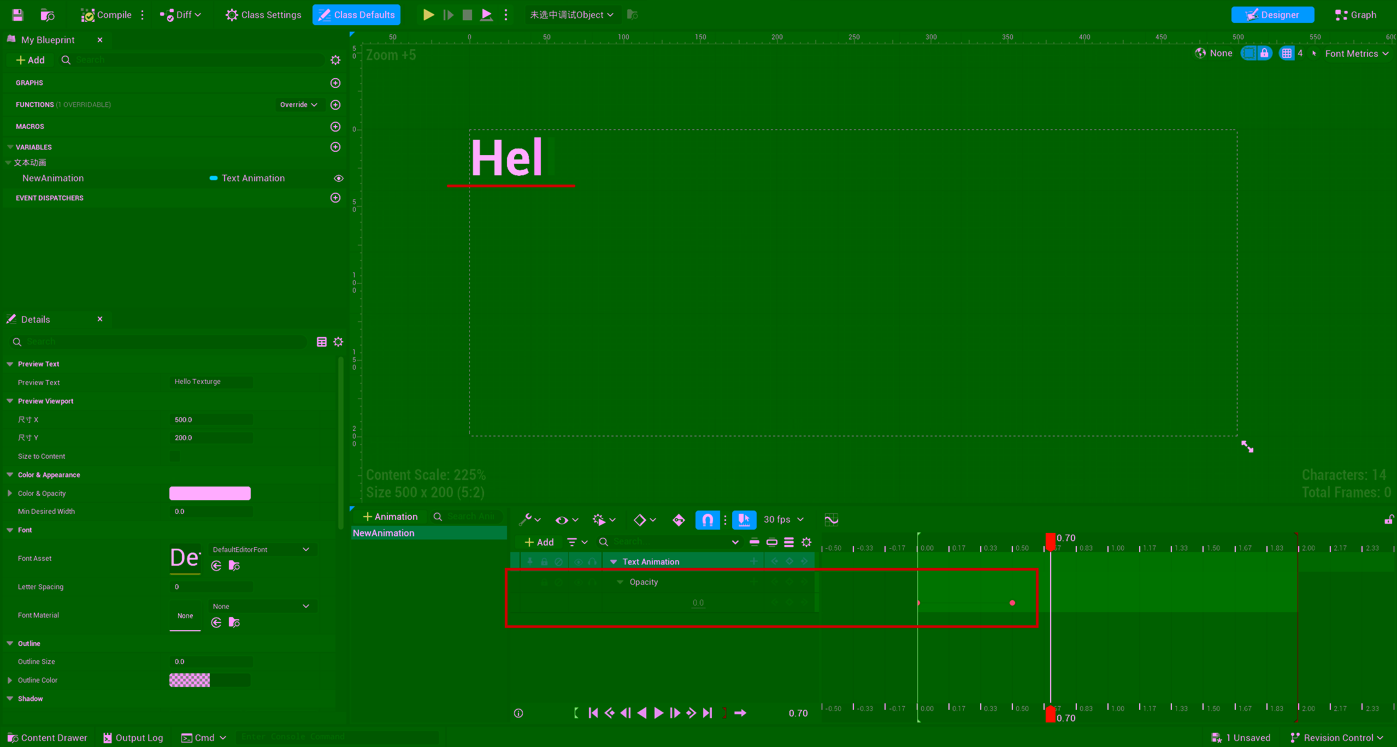Open localization preview None globe
1397x747 pixels.
pos(1214,53)
